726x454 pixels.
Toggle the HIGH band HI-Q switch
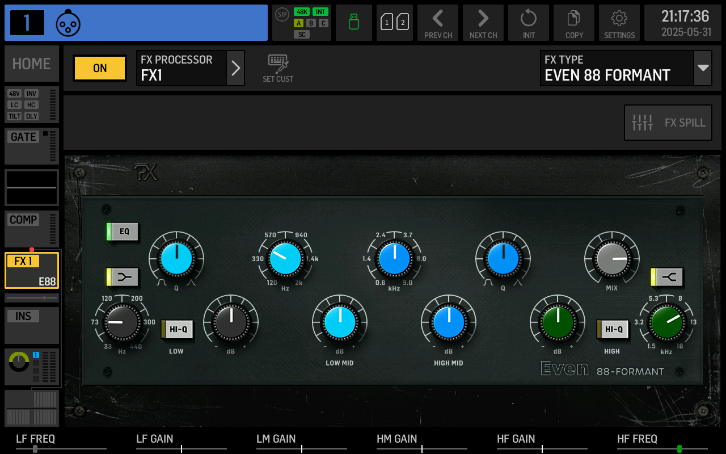[x=613, y=329]
